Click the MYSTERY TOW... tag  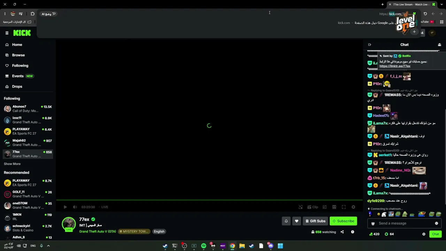tap(134, 231)
